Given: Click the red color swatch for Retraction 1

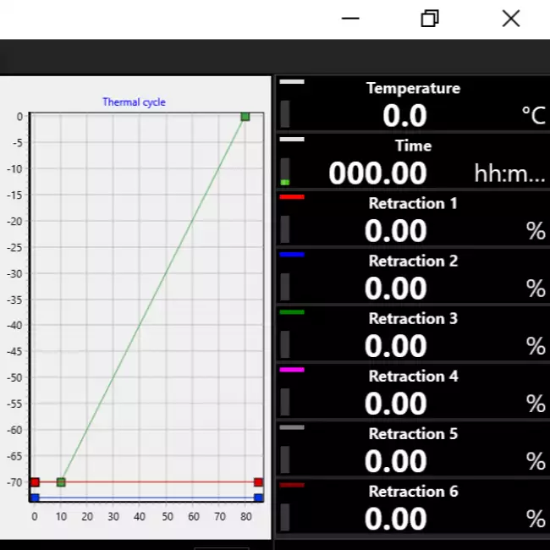Looking at the screenshot, I should click(x=292, y=197).
